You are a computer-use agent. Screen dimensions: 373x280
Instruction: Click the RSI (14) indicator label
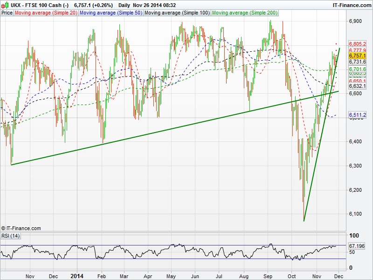point(10,235)
